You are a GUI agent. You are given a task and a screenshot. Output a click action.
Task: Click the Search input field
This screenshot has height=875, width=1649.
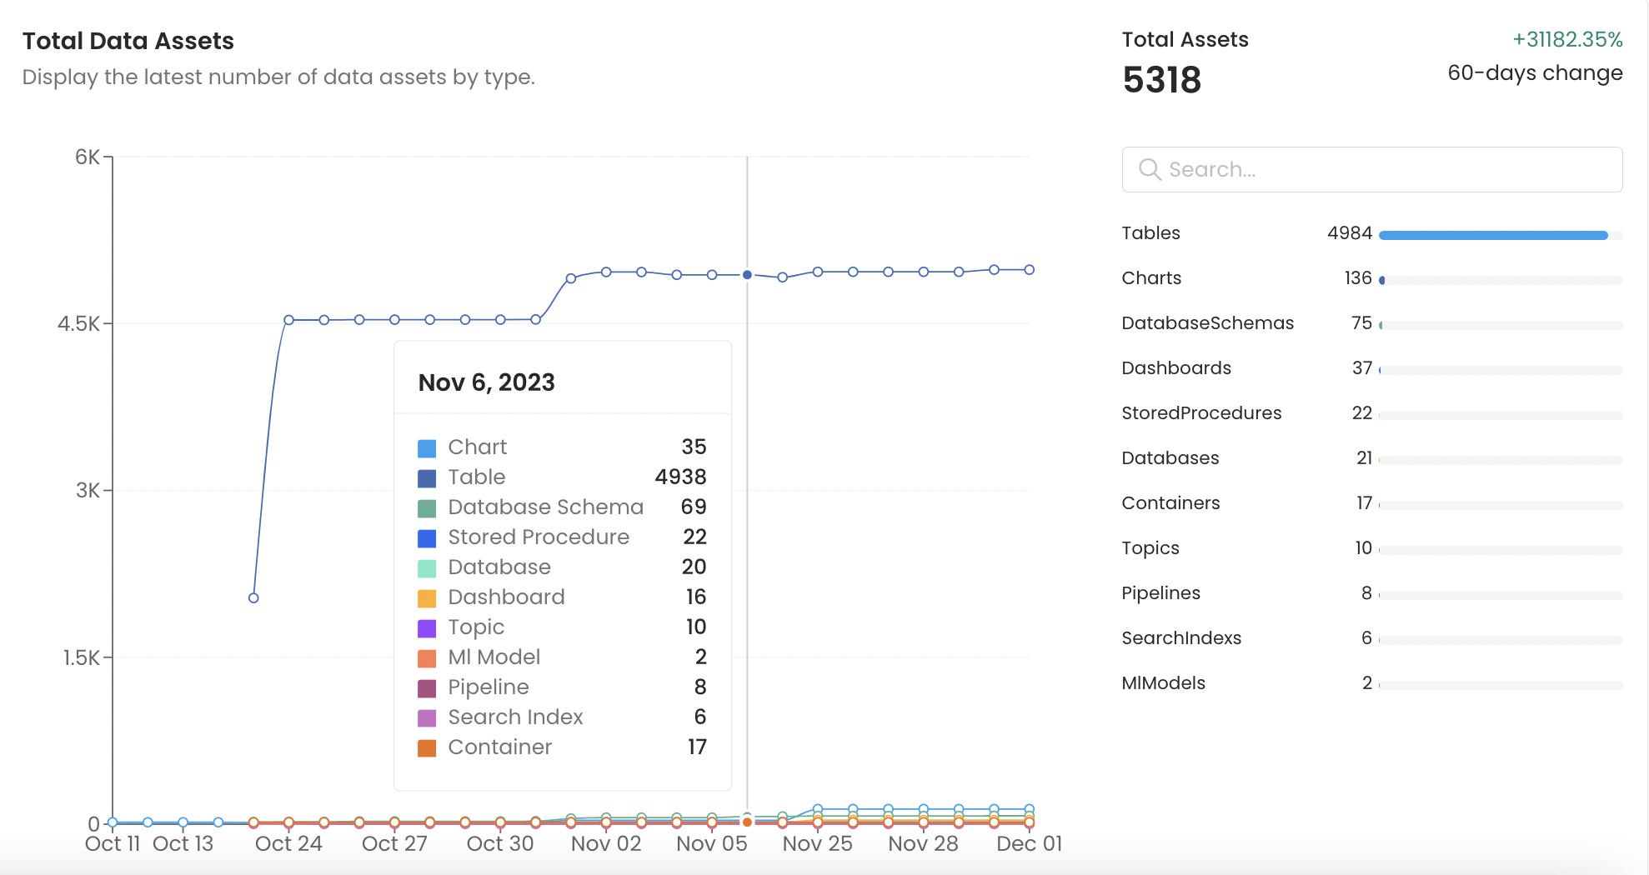click(x=1384, y=169)
